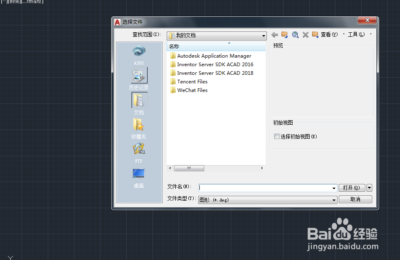Sort by the 名称 column header
The width and height of the screenshot is (400, 260).
click(x=216, y=47)
